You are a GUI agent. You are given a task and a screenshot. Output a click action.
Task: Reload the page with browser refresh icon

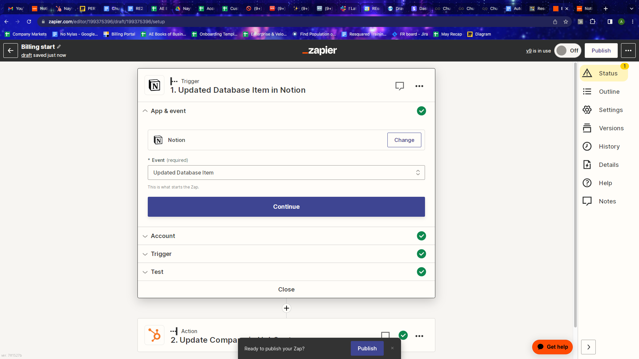(x=29, y=22)
